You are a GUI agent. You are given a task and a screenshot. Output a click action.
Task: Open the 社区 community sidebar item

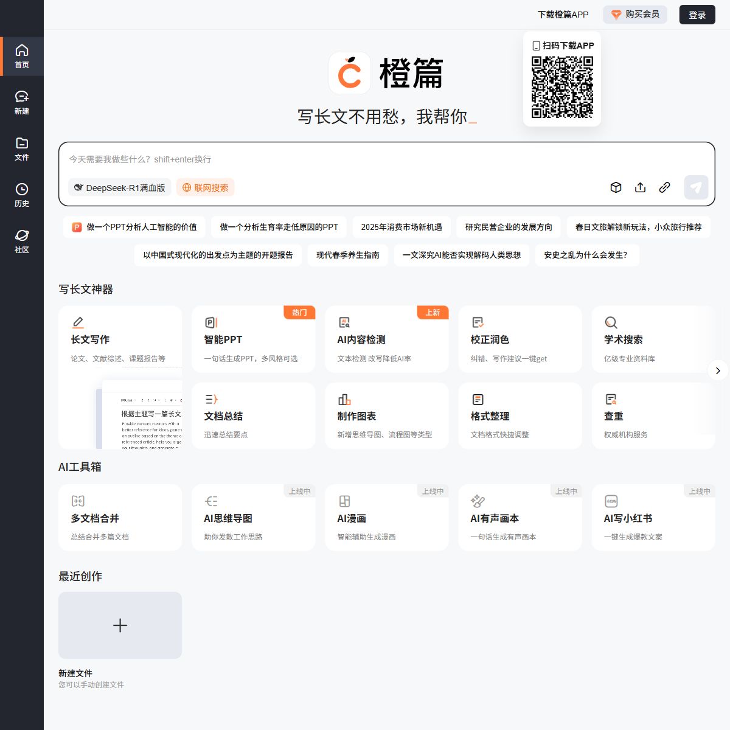[x=22, y=241]
